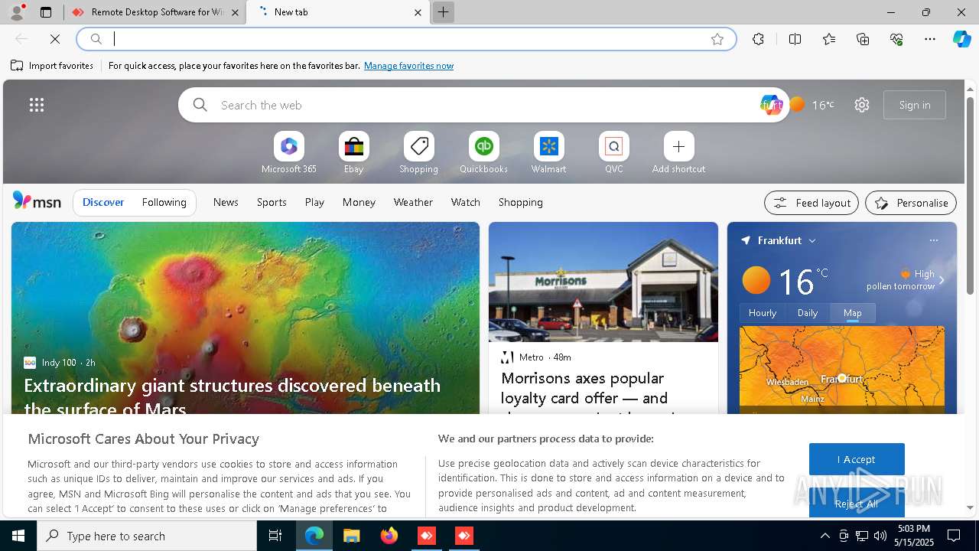This screenshot has width=979, height=551.
Task: Expand the Frankfurt location dropdown
Action: (x=812, y=240)
